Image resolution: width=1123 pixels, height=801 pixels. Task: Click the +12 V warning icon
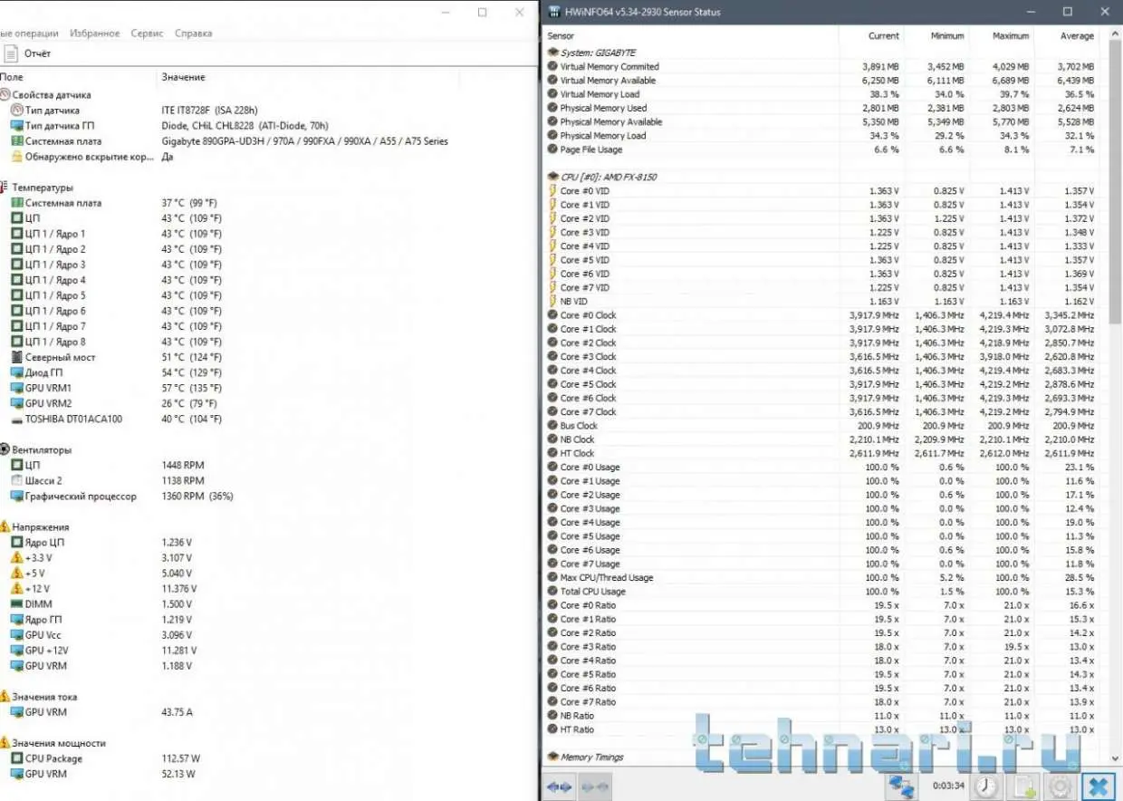[x=17, y=588]
